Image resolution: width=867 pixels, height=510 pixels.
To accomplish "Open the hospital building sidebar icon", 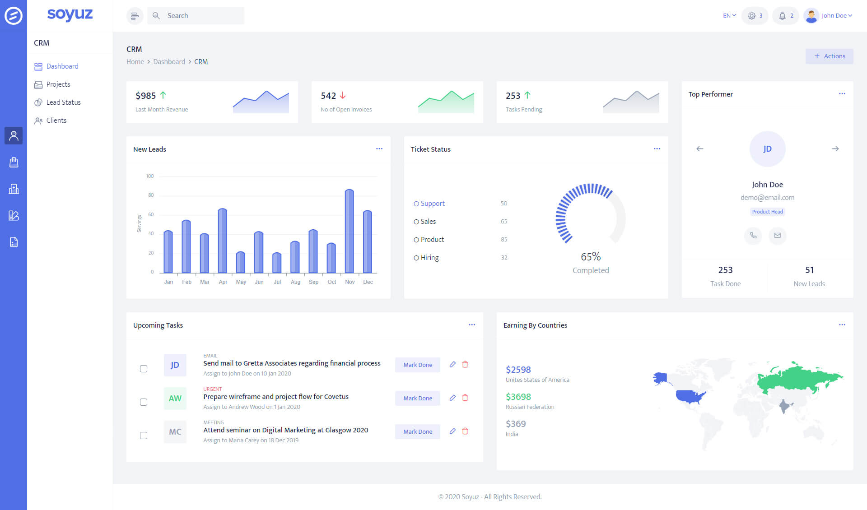I will (14, 189).
